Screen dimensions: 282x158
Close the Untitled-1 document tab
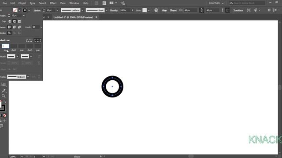coord(96,17)
